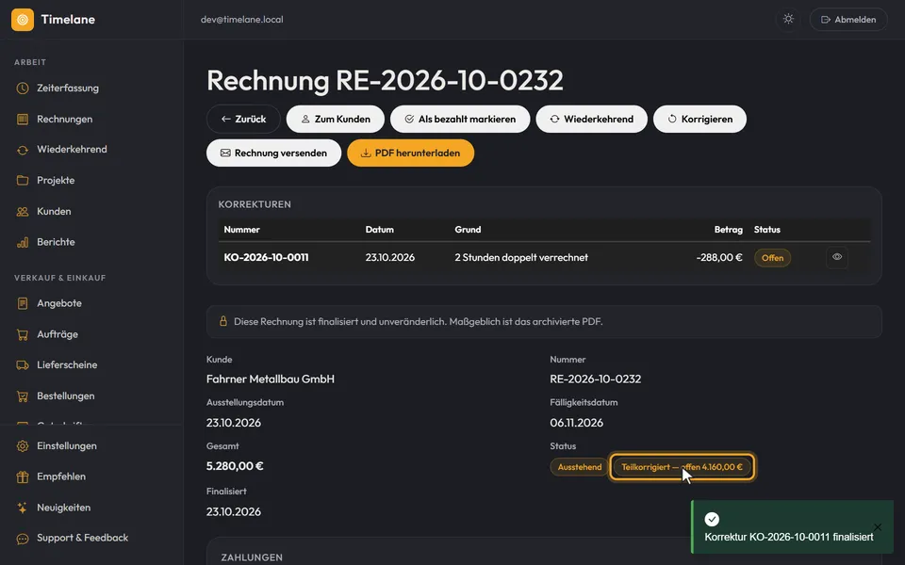
Task: View correction KO-2026-10-0011 via eye icon
Action: coord(837,257)
